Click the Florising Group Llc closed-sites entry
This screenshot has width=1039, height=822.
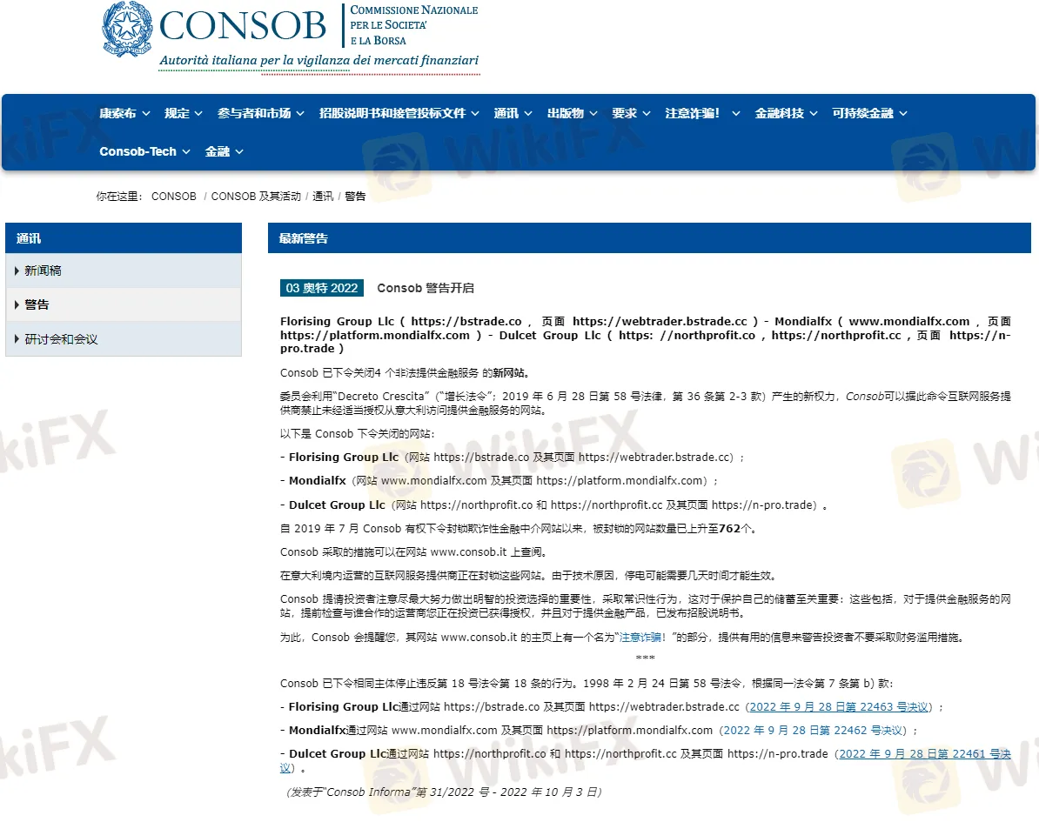513,457
